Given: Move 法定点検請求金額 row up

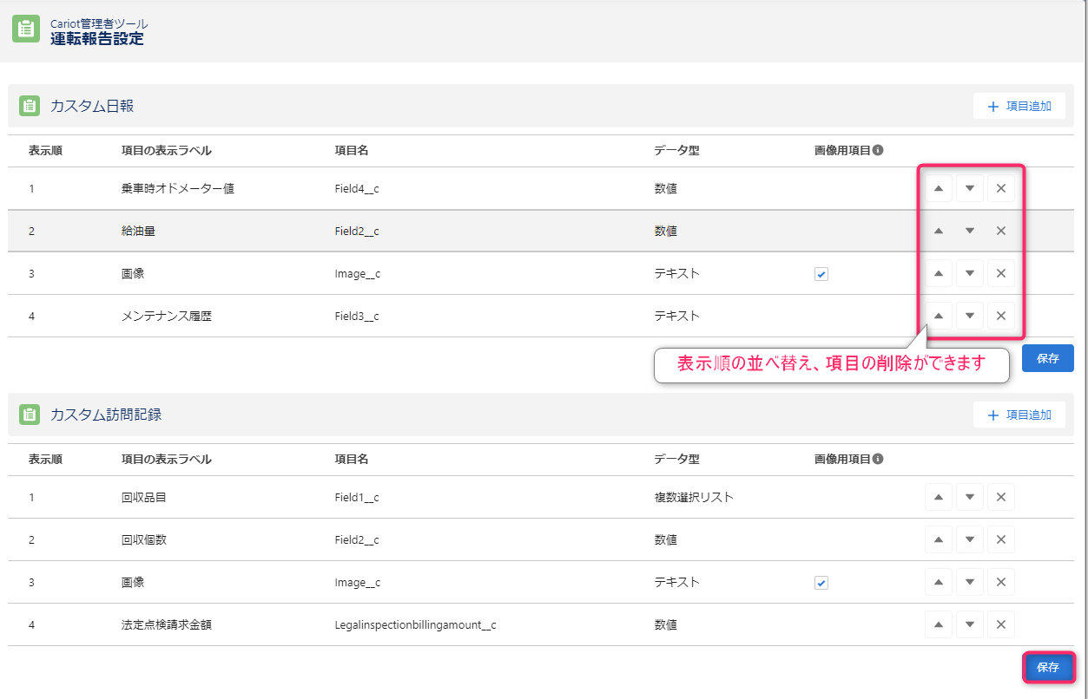Looking at the screenshot, I should 938,624.
